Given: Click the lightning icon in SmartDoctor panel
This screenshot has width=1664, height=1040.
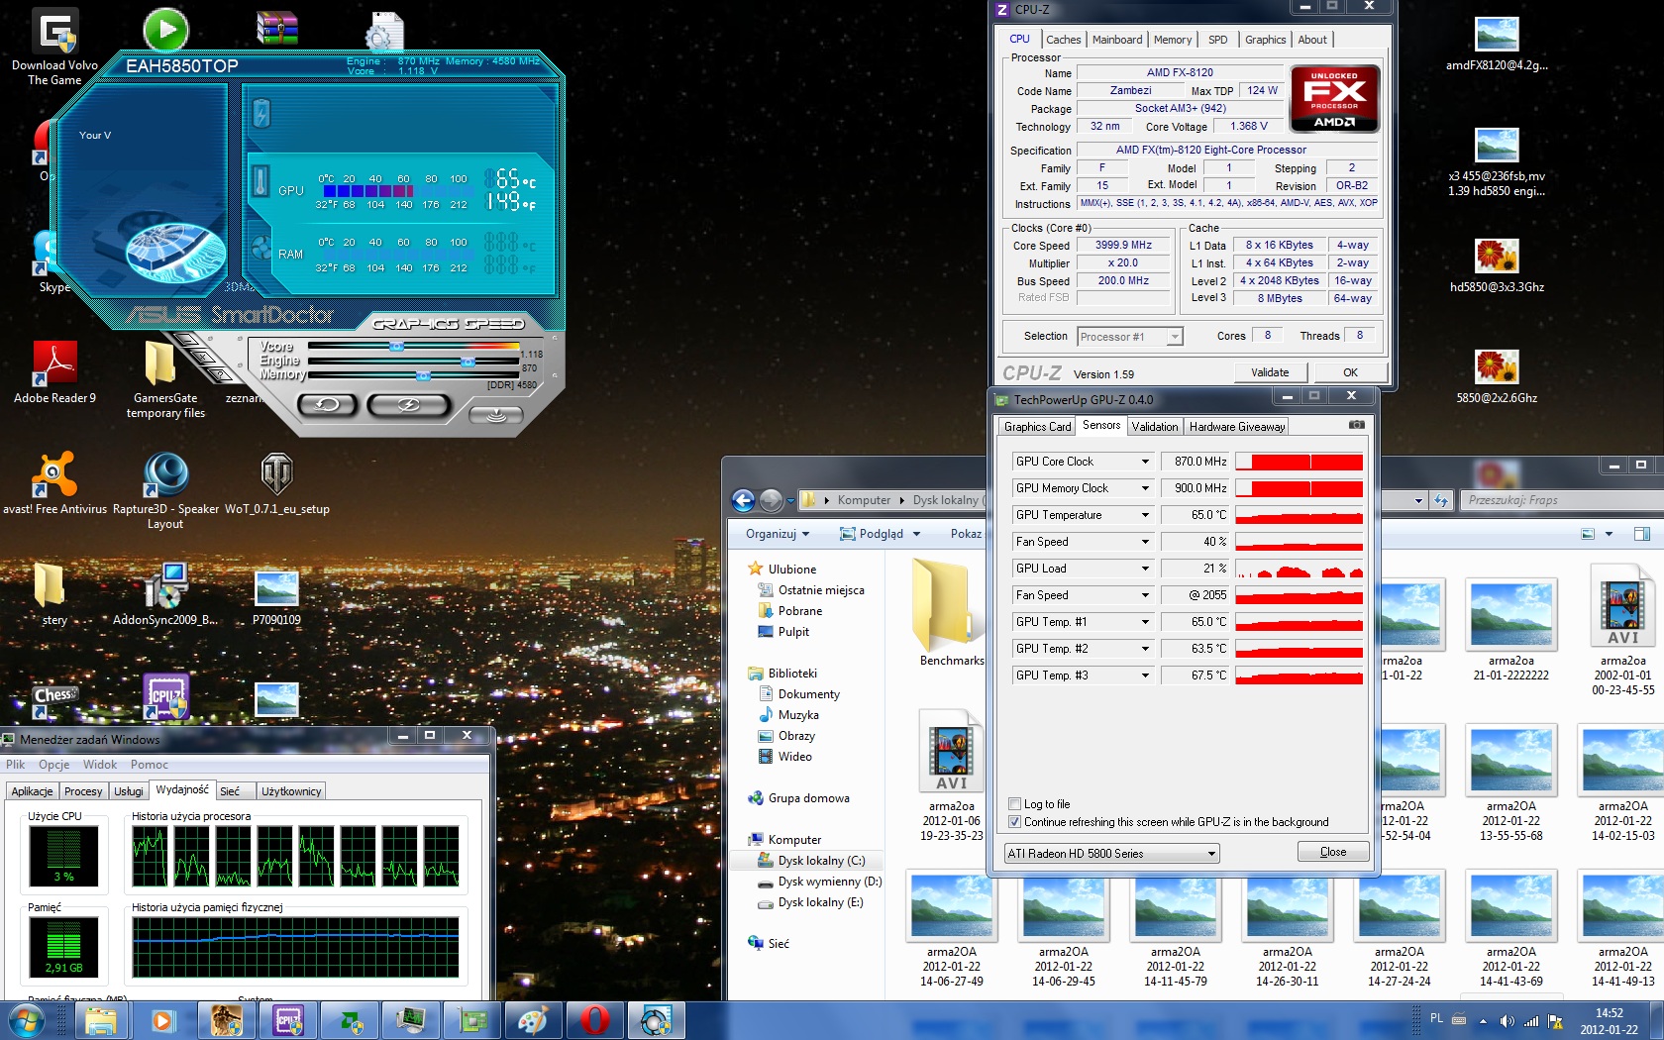Looking at the screenshot, I should 261,113.
